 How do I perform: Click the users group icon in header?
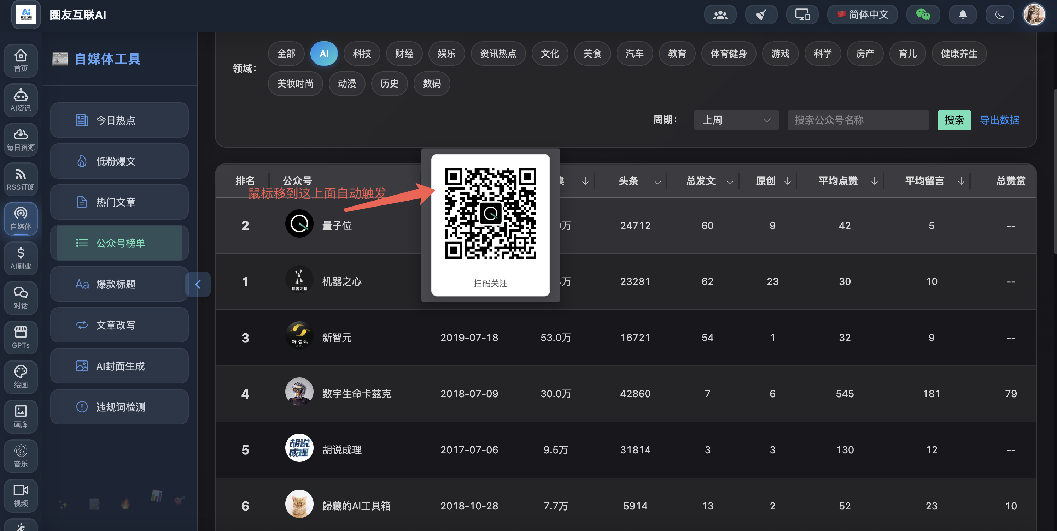[x=720, y=15]
